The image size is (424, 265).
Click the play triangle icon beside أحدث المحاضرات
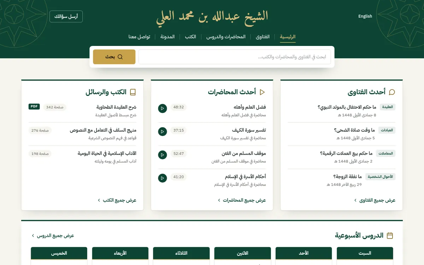[262, 92]
